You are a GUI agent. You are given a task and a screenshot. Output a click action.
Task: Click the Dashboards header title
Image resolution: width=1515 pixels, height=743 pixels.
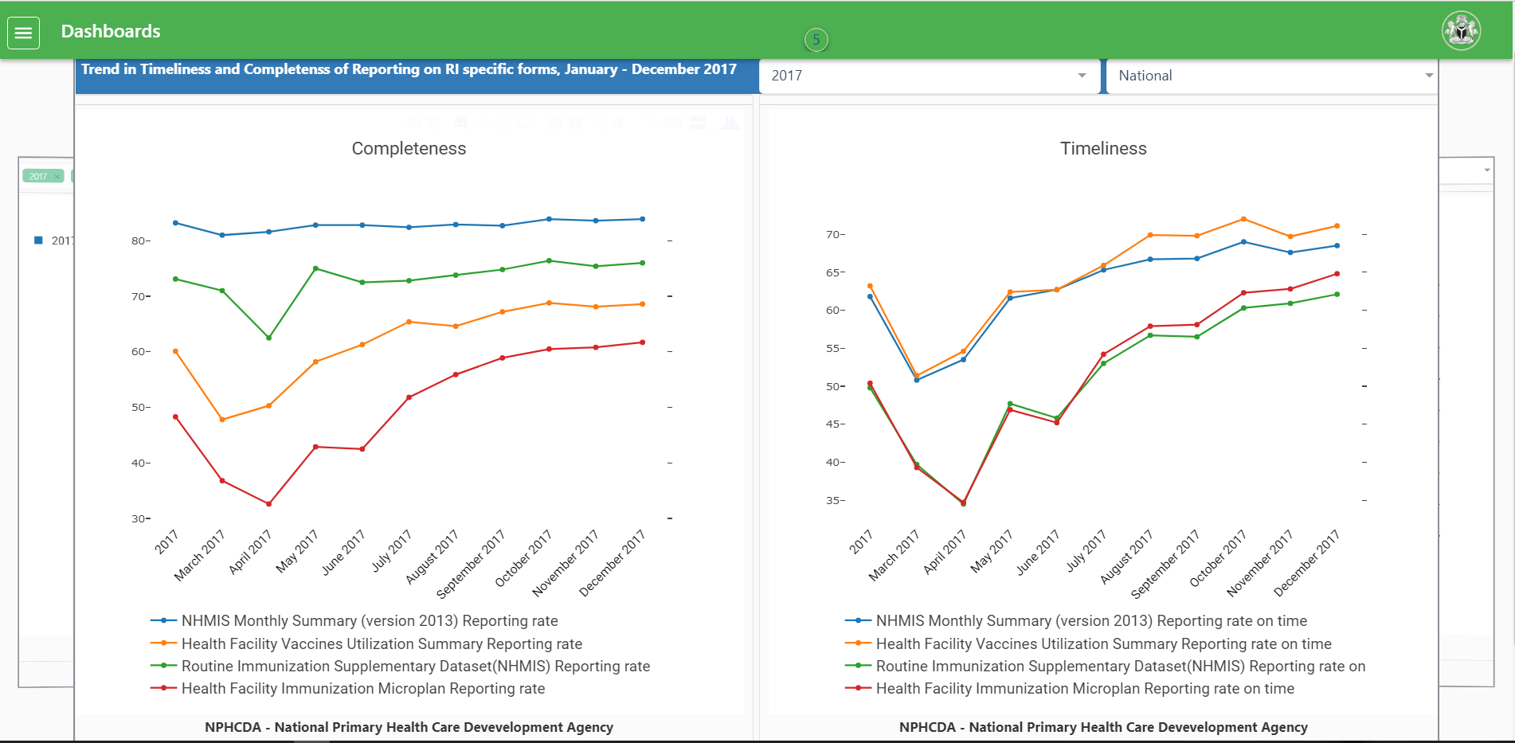pos(111,31)
